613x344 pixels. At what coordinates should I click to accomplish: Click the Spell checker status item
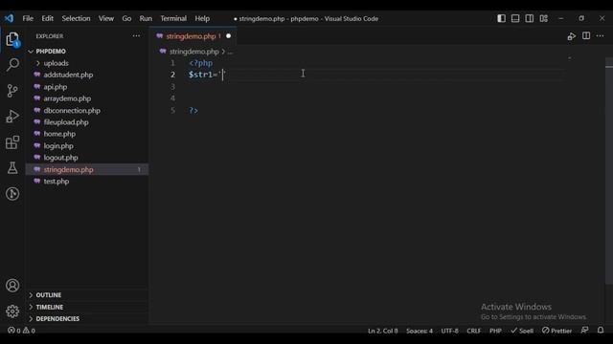(x=522, y=331)
